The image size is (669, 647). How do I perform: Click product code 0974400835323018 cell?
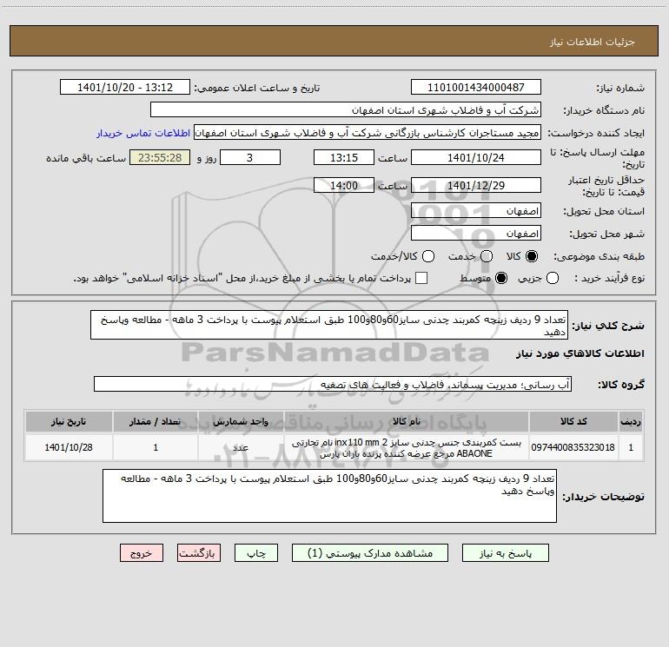573,447
